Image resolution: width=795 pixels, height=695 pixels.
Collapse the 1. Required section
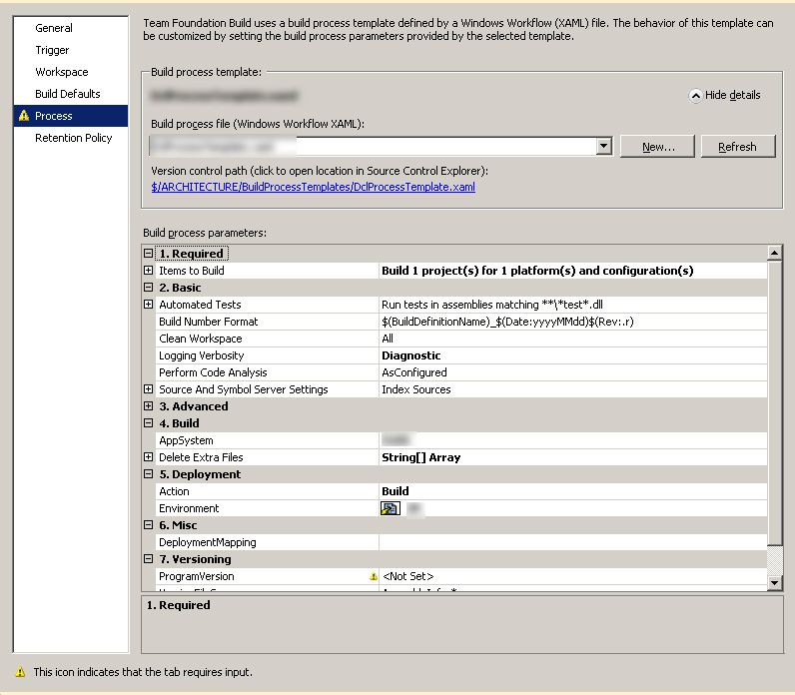click(149, 254)
